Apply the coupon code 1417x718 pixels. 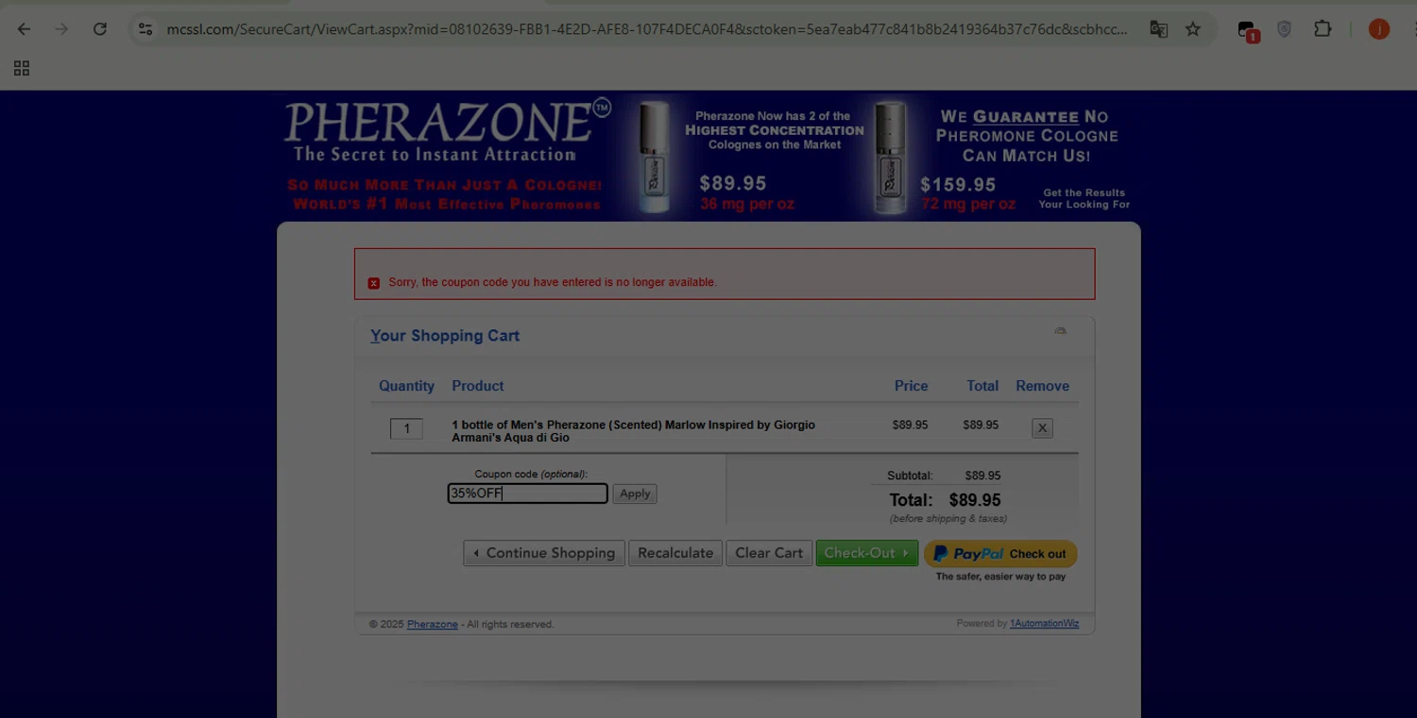pos(635,493)
